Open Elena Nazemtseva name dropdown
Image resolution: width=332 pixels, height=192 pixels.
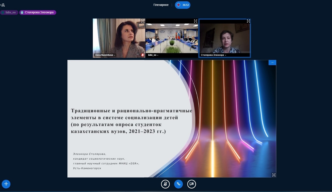(x=105, y=55)
